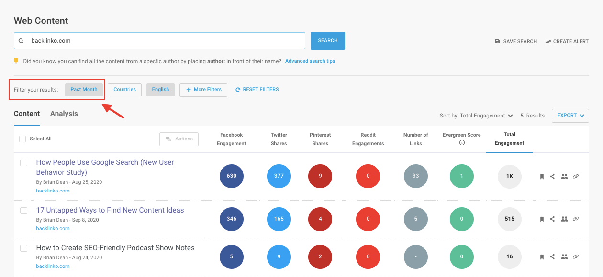
Task: Select the Content tab
Action: point(27,114)
